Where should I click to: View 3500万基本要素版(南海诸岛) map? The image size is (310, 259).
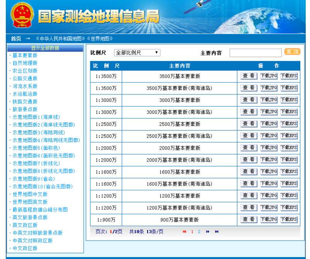[x=249, y=88]
